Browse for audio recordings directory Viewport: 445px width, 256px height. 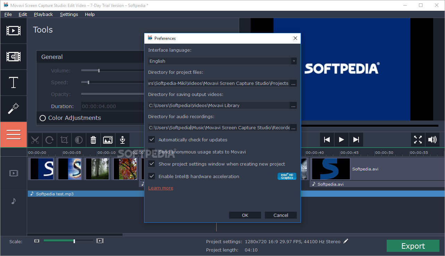point(293,128)
